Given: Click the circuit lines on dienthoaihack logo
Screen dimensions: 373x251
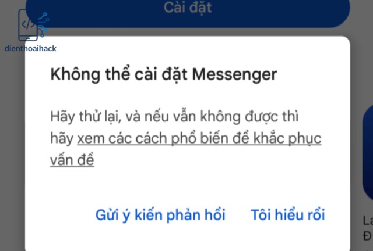Looking at the screenshot, I should pos(44,25).
